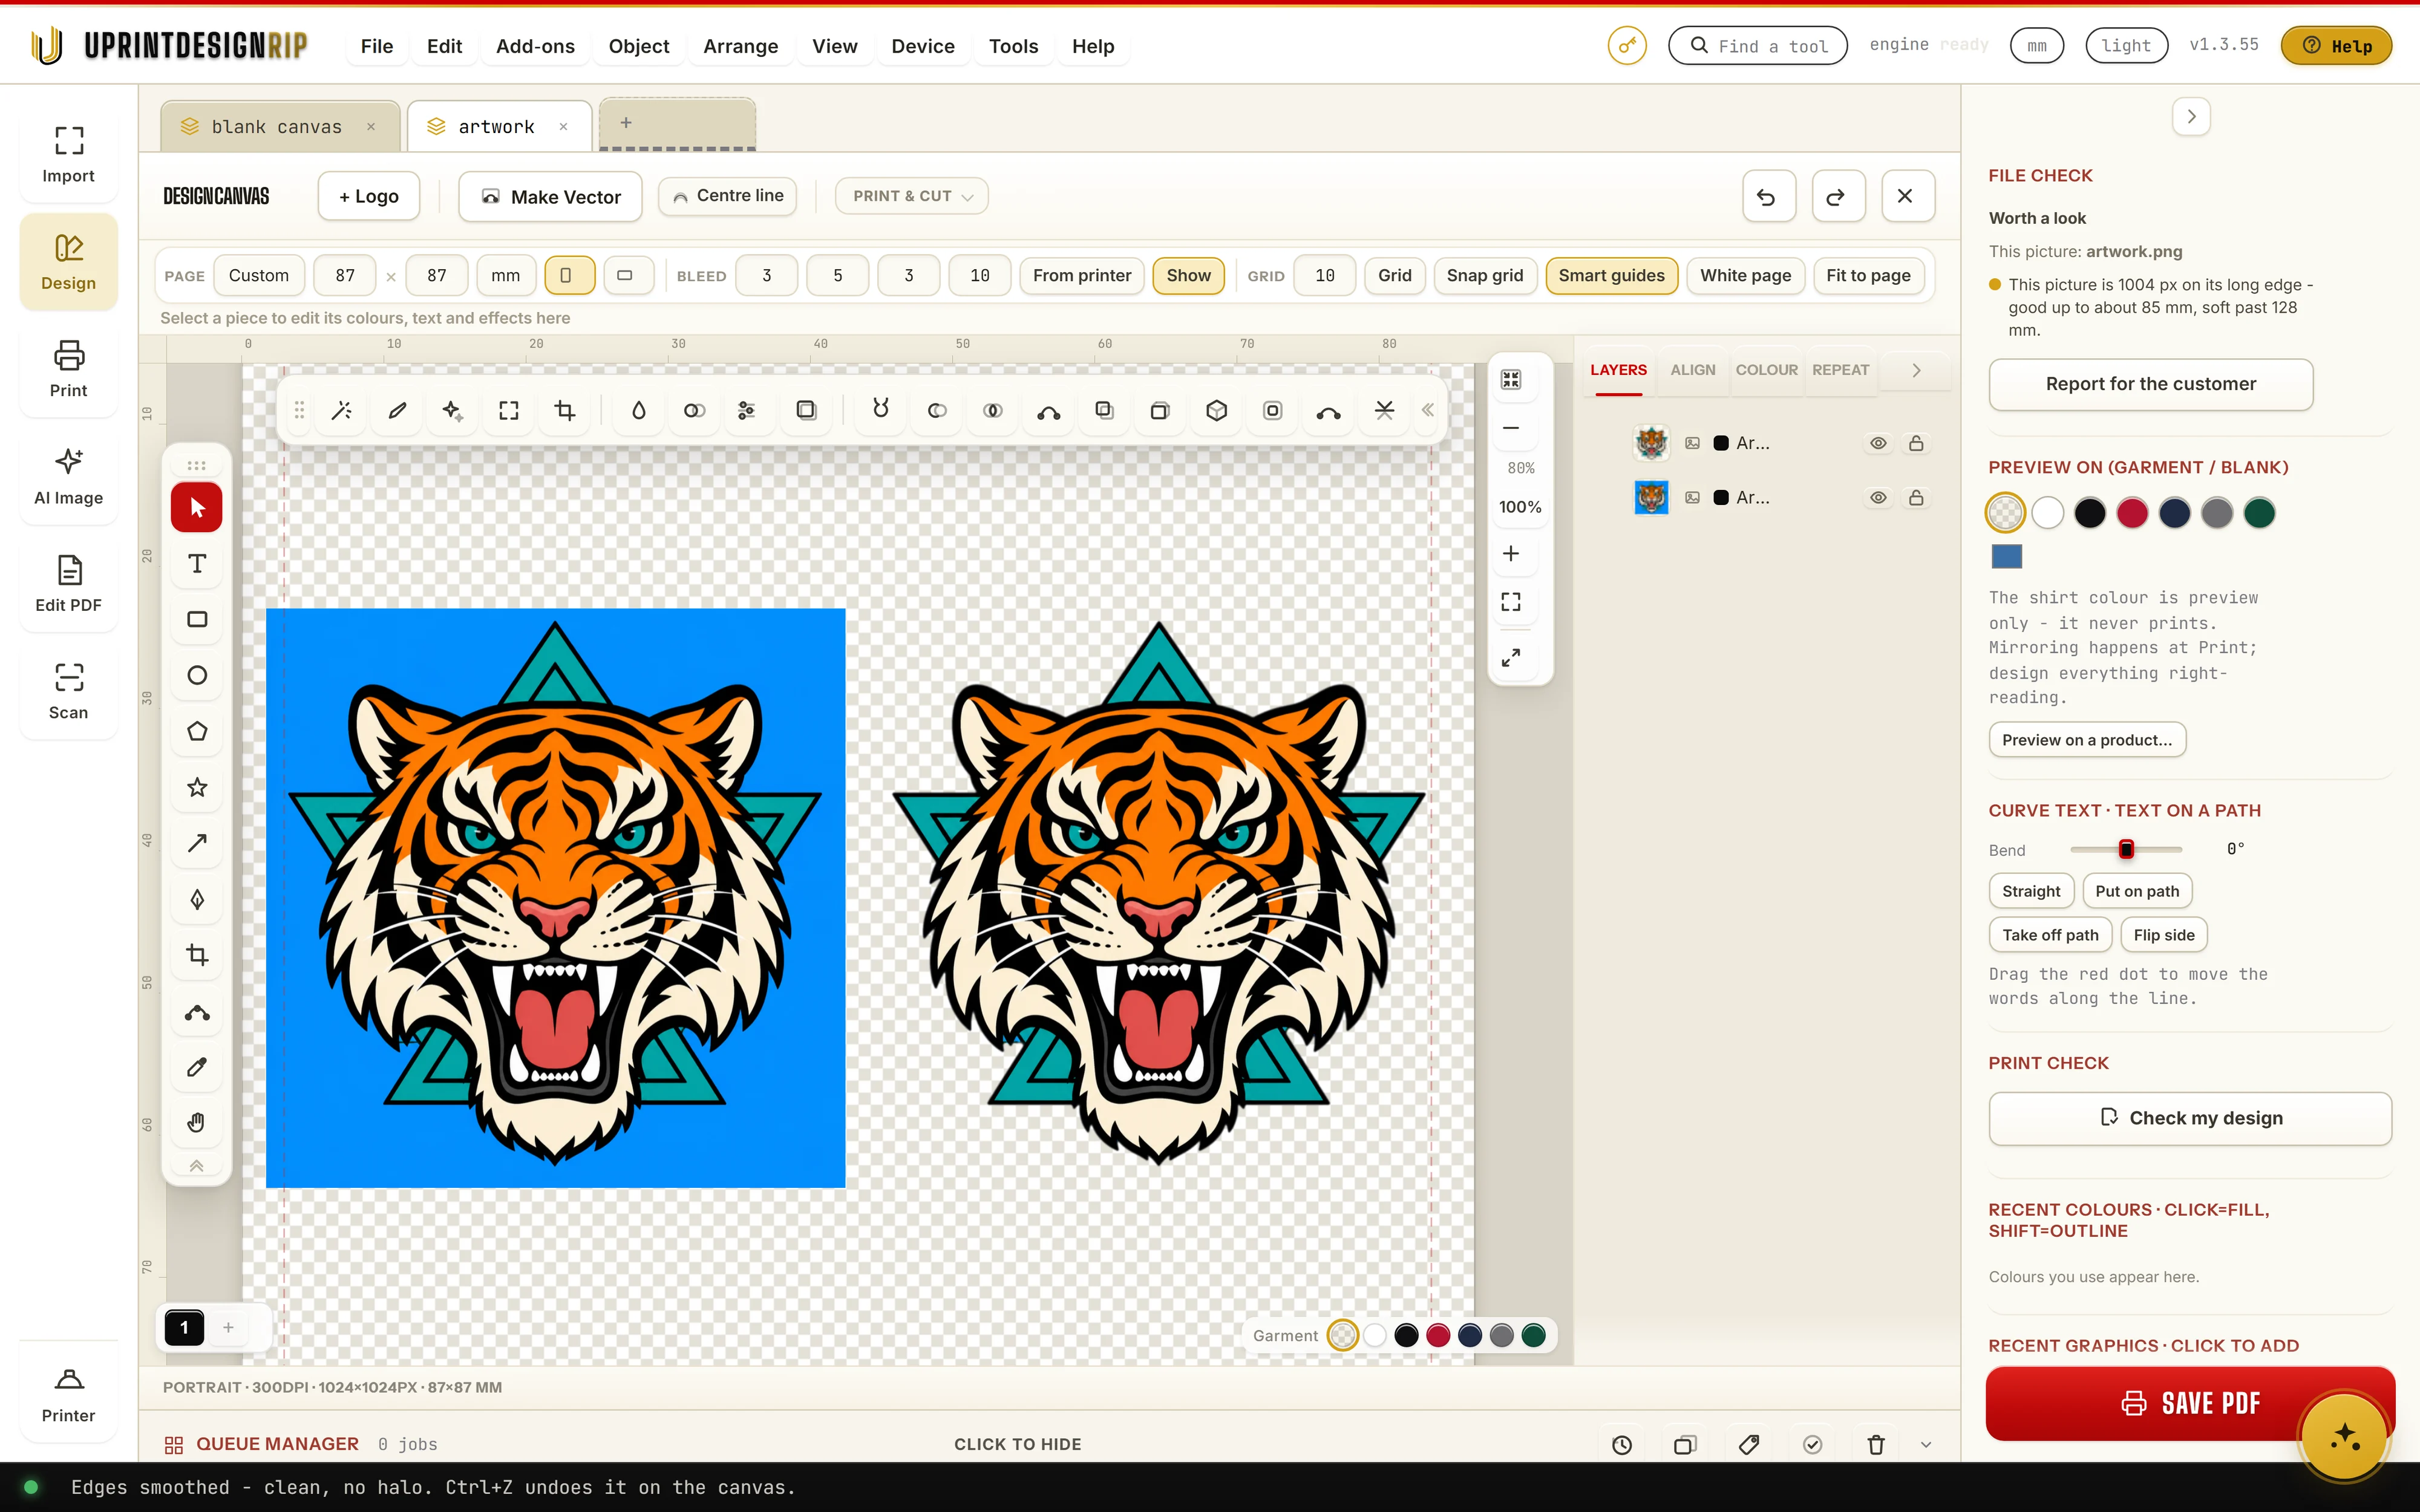Open the Print section in sidebar
Viewport: 2420px width, 1512px height.
click(68, 369)
